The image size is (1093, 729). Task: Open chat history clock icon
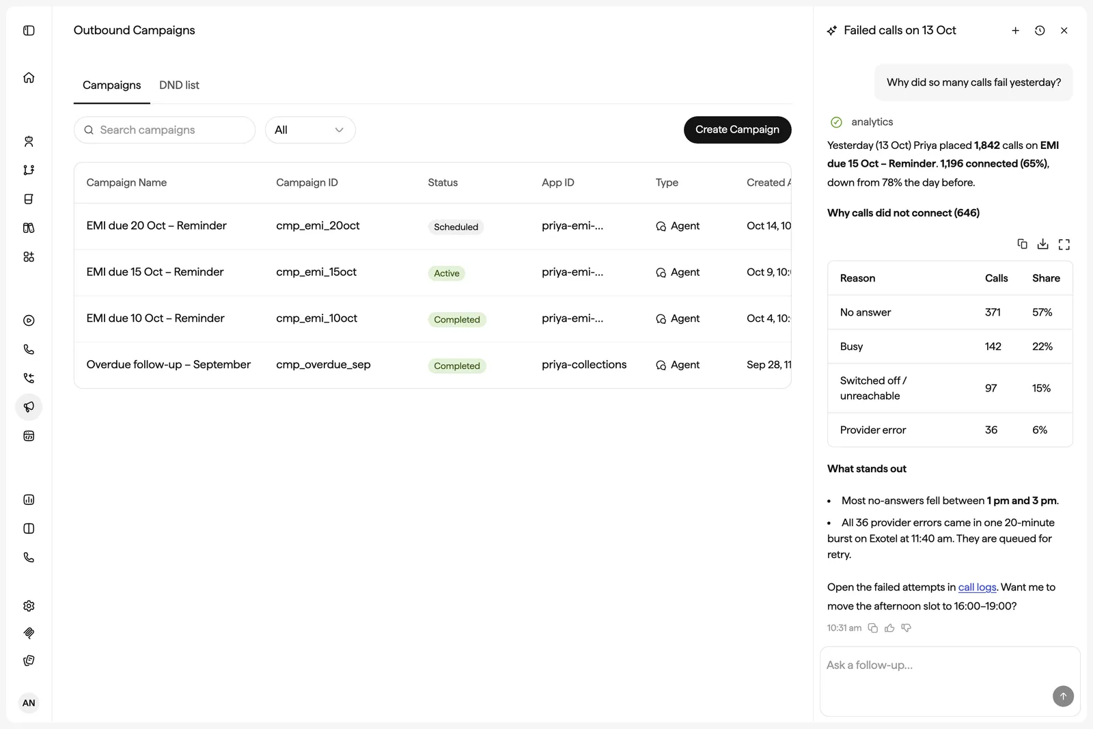1040,30
